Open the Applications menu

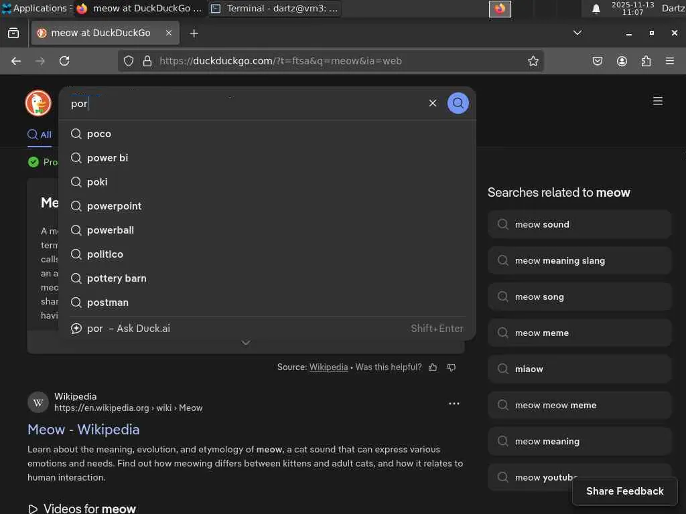click(36, 8)
